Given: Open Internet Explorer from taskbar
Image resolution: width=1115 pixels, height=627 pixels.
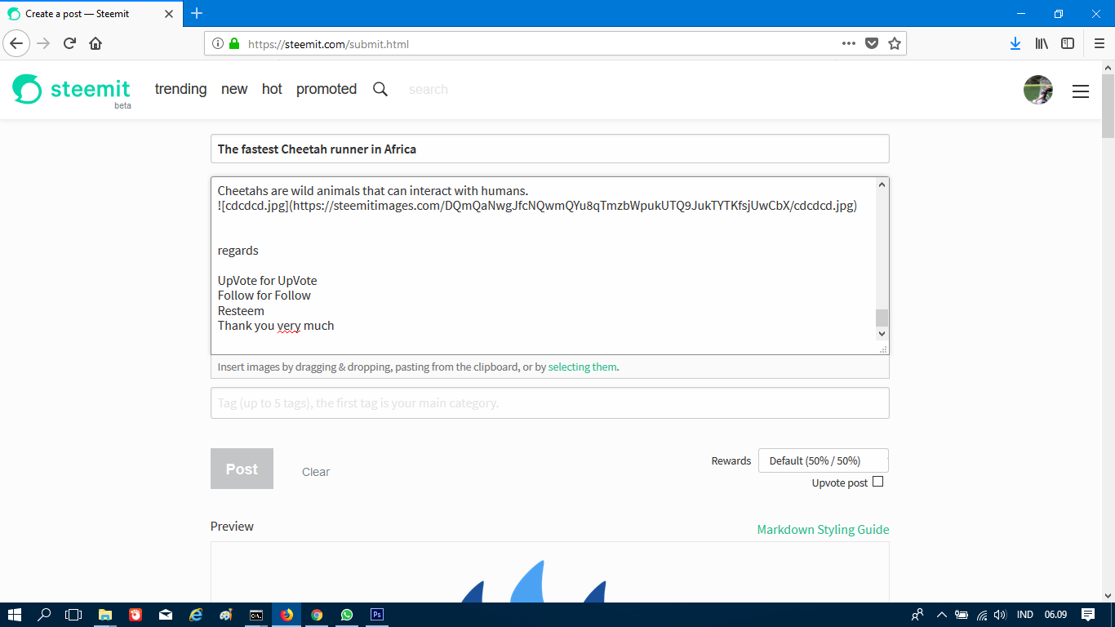Looking at the screenshot, I should pyautogui.click(x=196, y=615).
